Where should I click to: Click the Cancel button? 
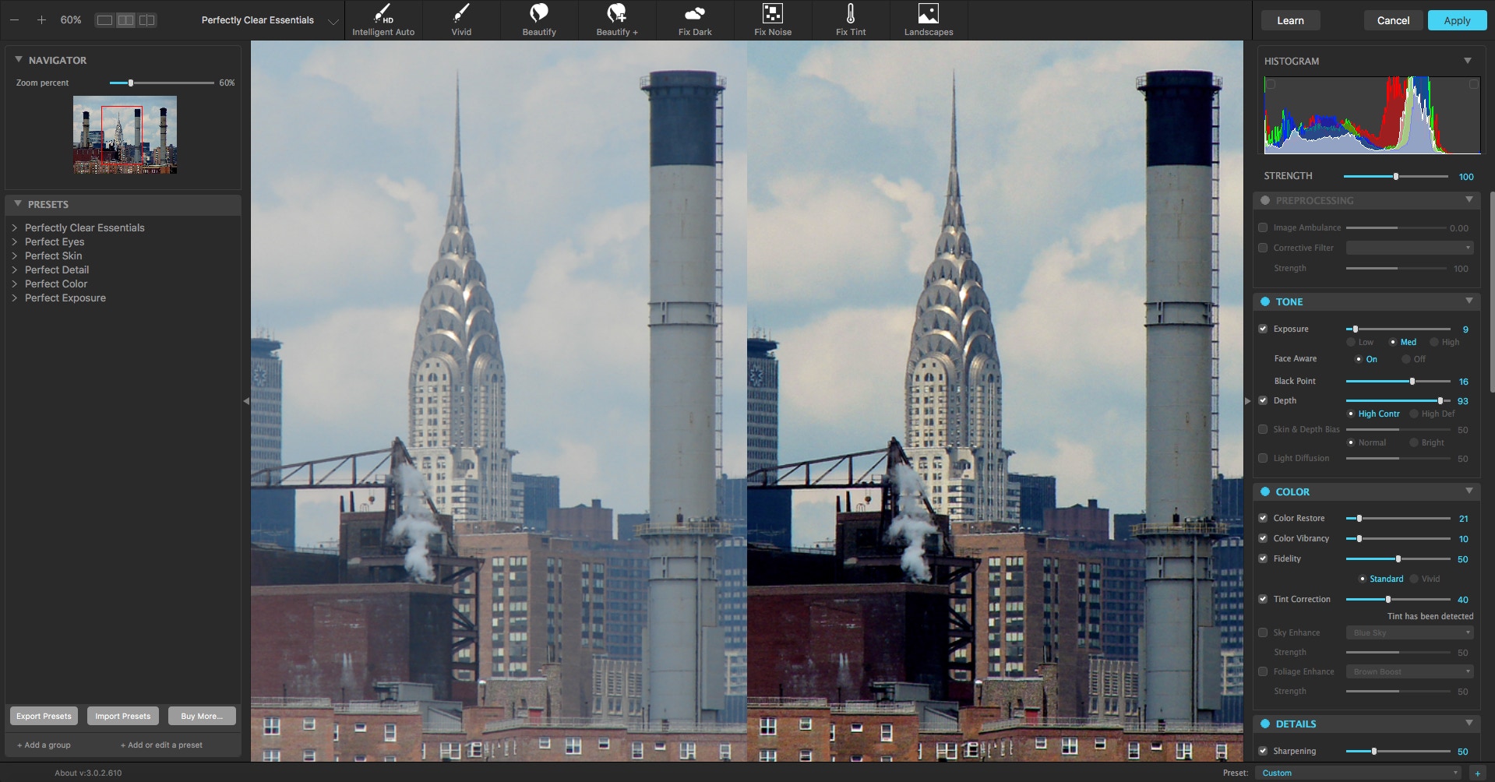[x=1393, y=20]
